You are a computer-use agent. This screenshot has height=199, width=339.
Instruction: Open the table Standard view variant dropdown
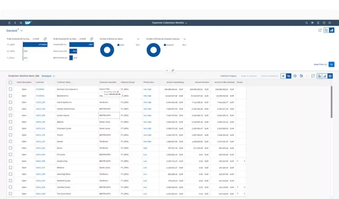[x=54, y=76]
